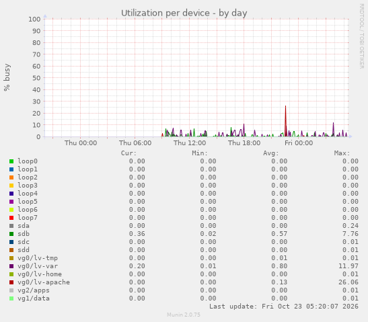Select the vg2/apps legend label
This screenshot has width=368, height=322.
(34, 290)
